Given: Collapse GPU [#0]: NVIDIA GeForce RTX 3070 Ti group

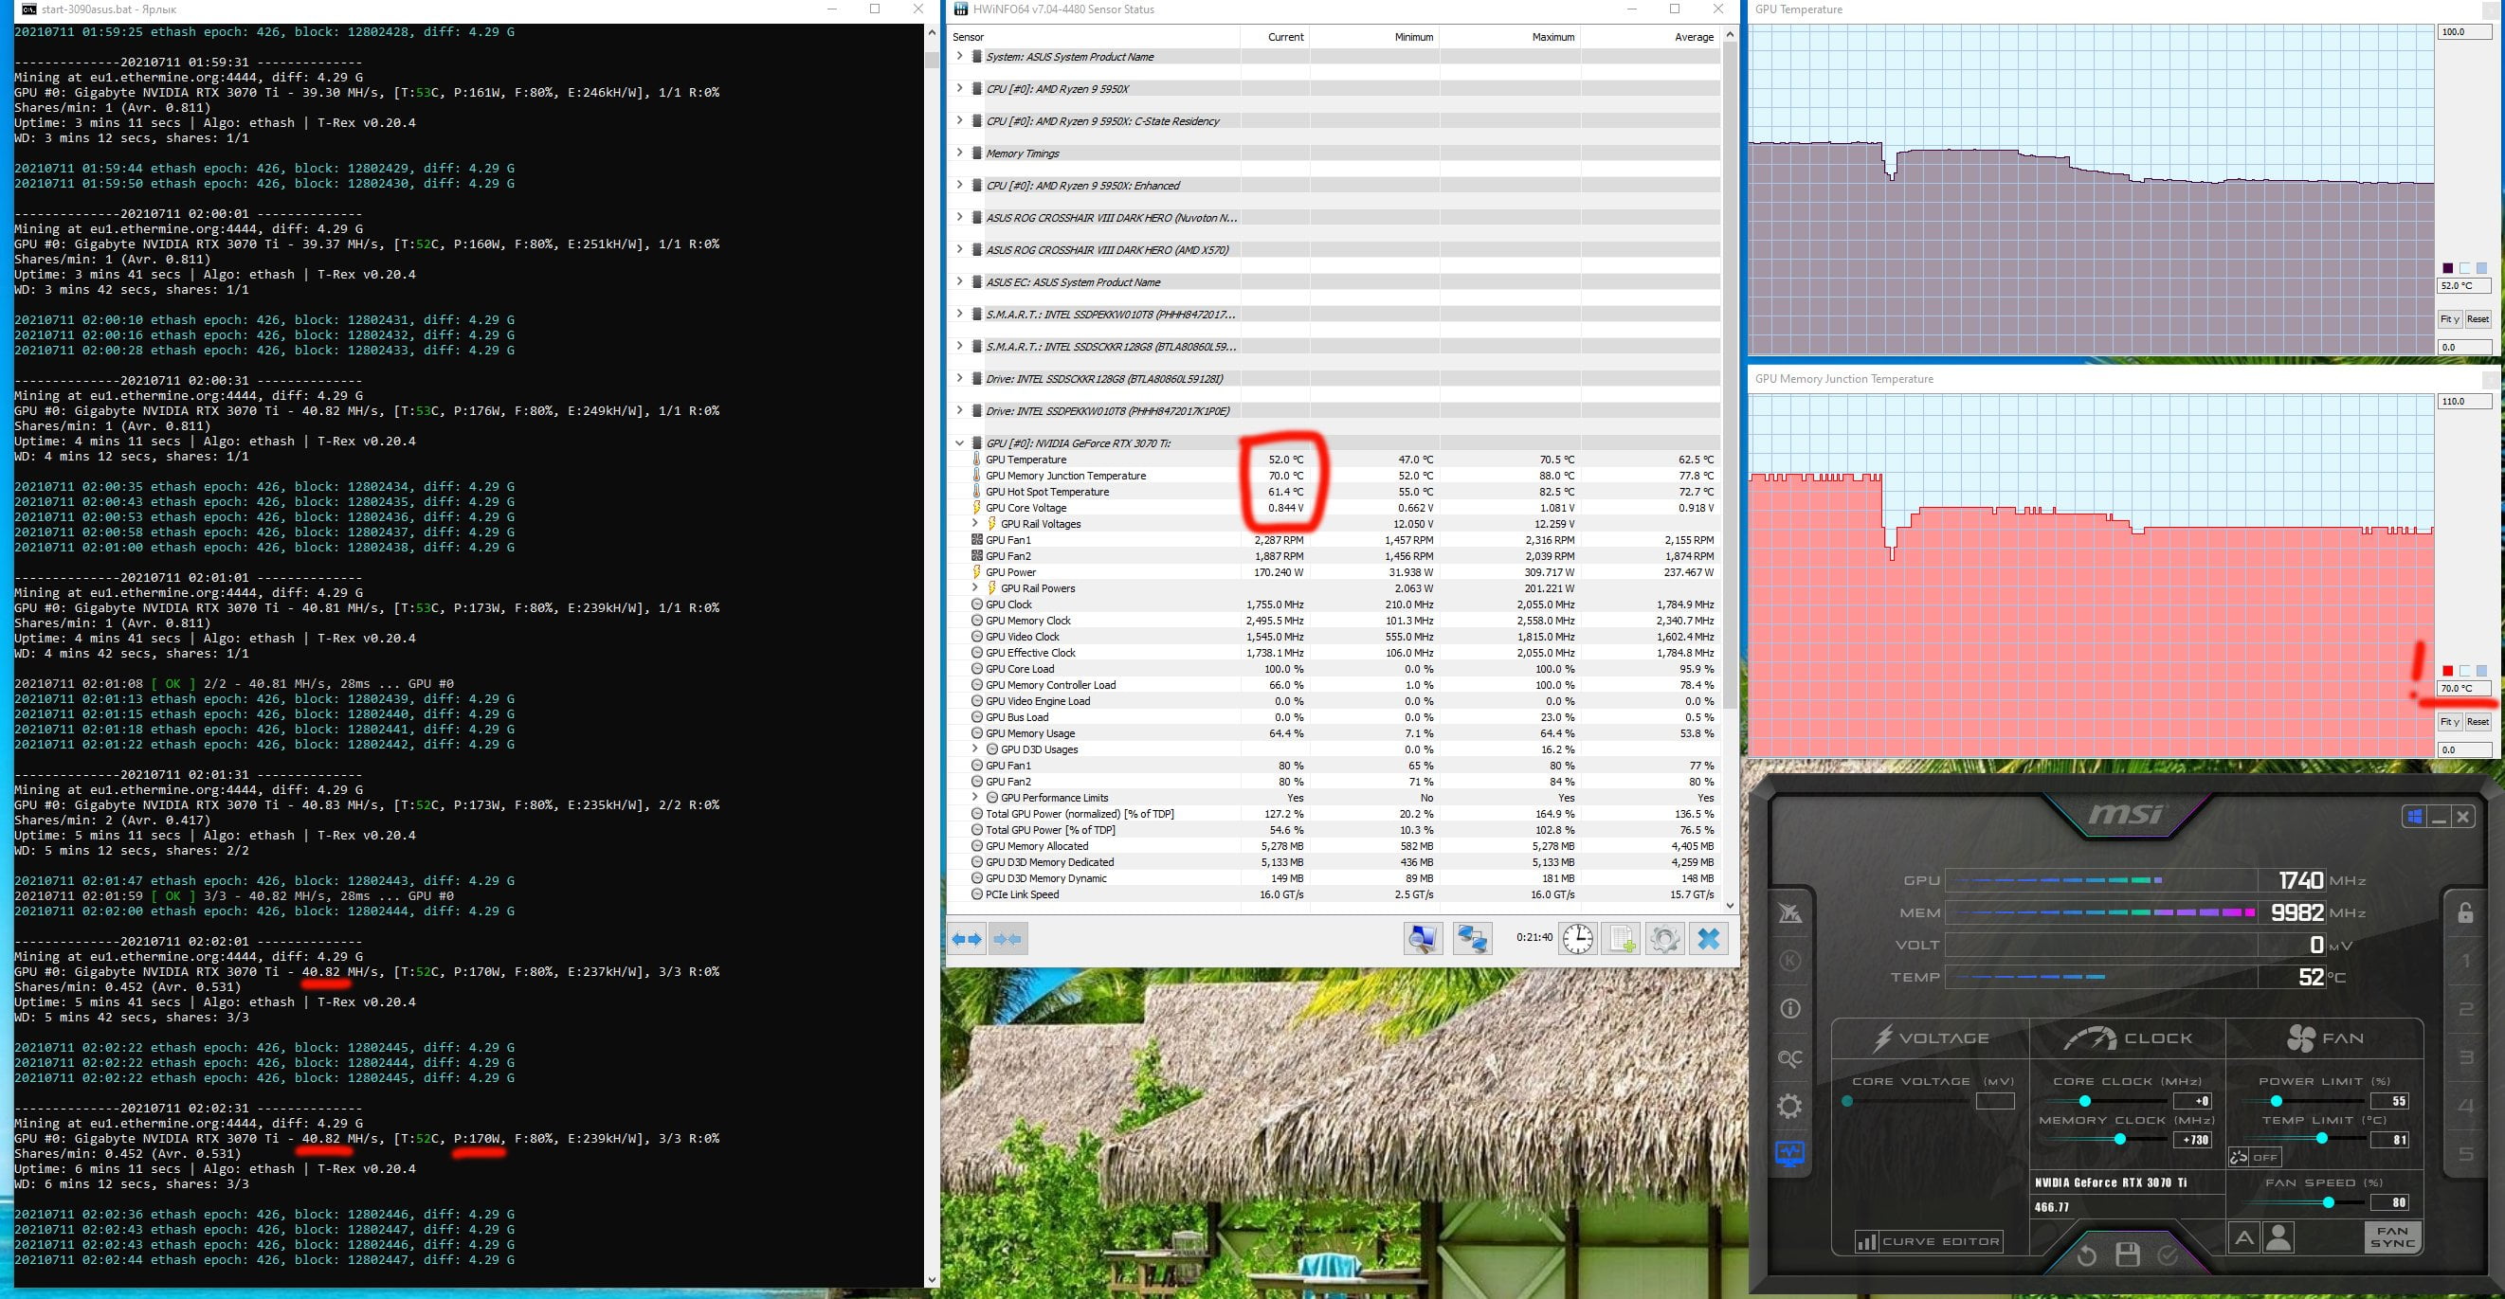Looking at the screenshot, I should point(959,442).
